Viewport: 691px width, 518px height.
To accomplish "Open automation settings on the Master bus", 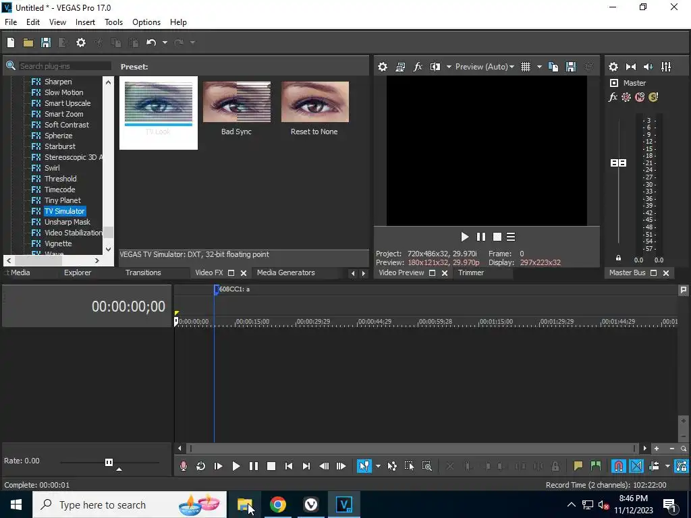I will [x=626, y=97].
